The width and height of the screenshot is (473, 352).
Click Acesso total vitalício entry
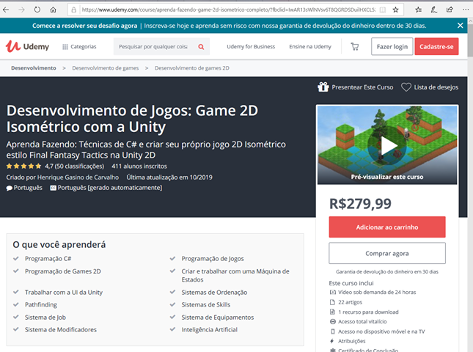[362, 321]
